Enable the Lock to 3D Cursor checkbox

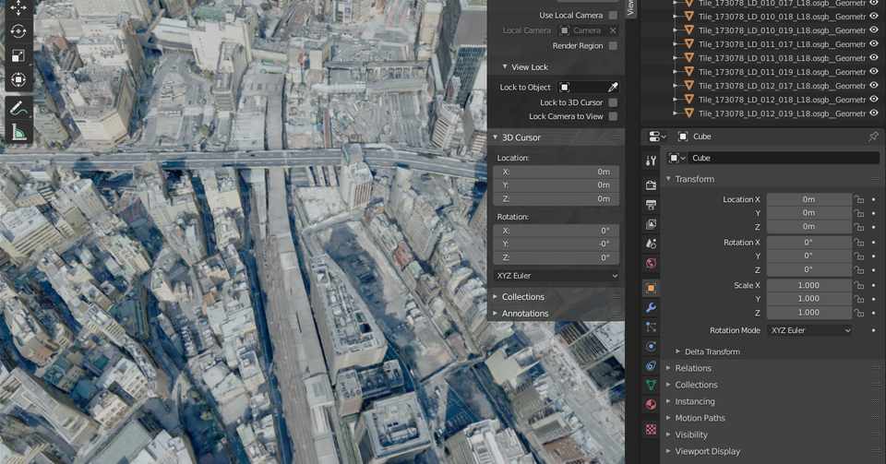(x=613, y=102)
